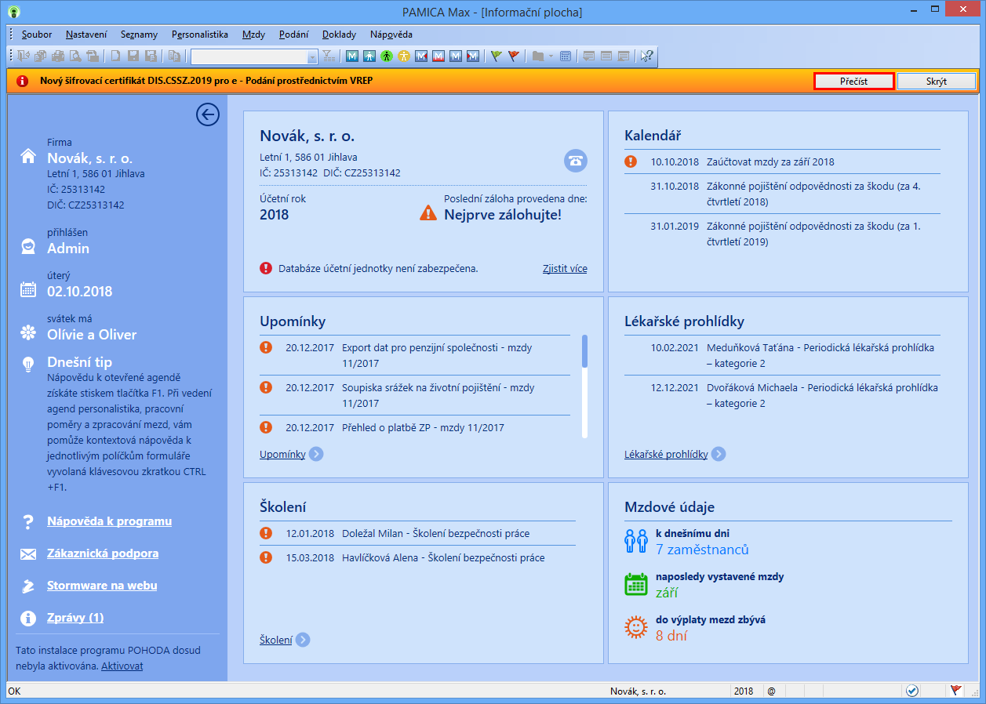This screenshot has height=704, width=986.
Task: Click the arrow circle next to Školení link
Action: (303, 640)
